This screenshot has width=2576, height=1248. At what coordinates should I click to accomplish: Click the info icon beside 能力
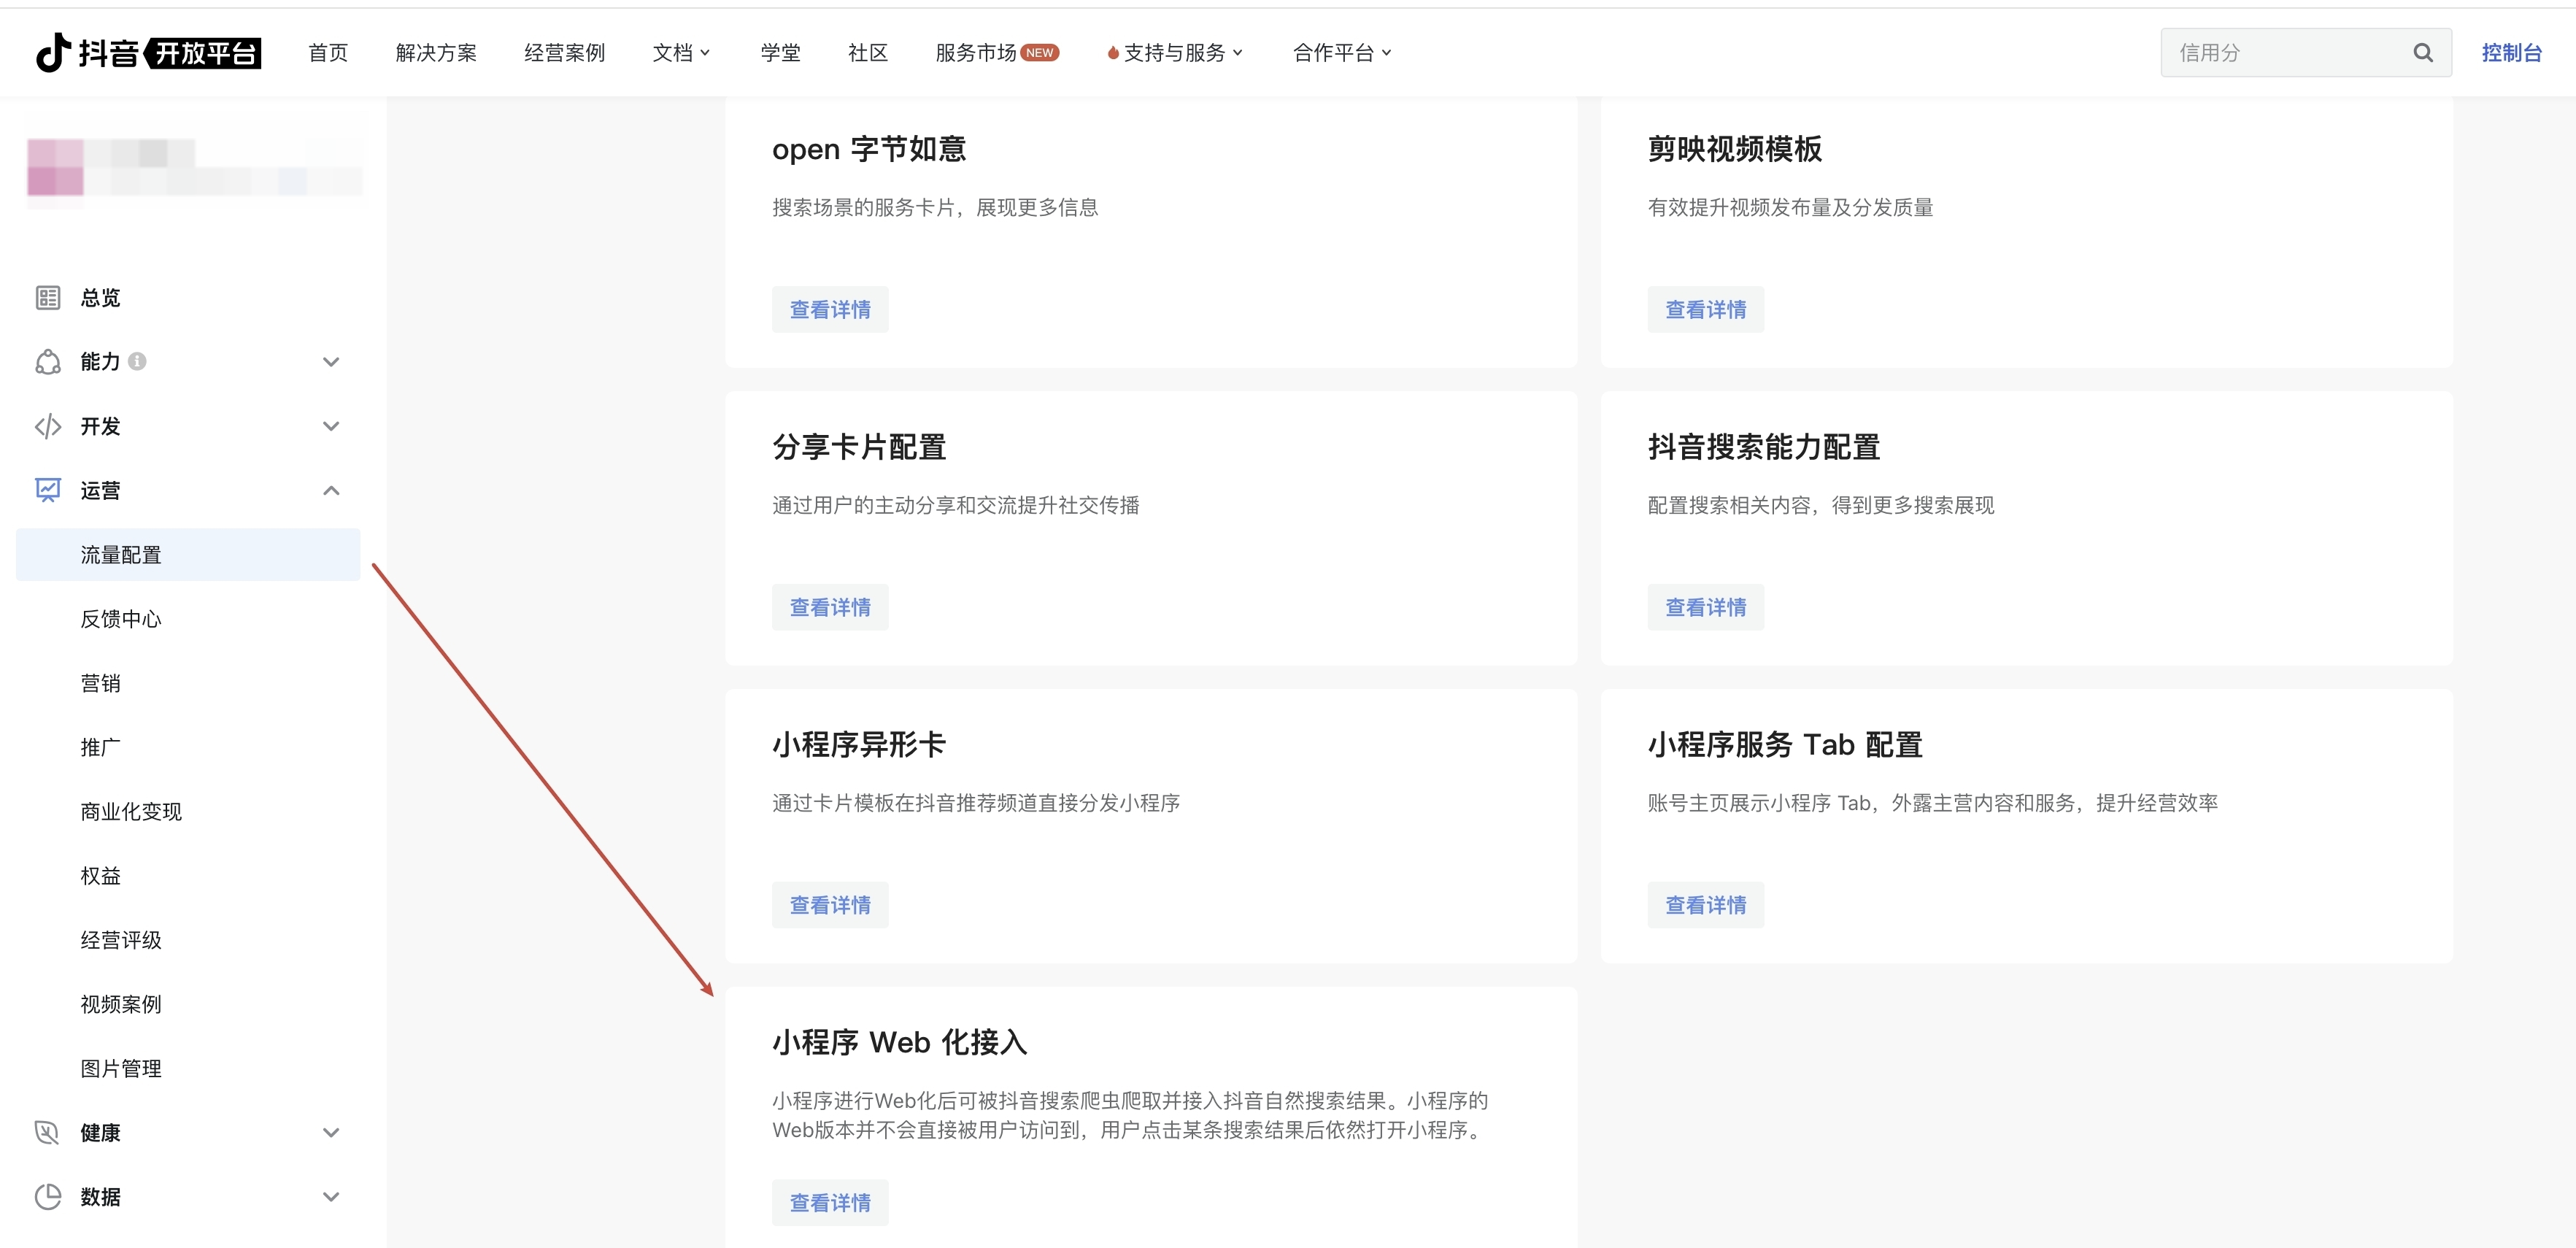coord(138,361)
